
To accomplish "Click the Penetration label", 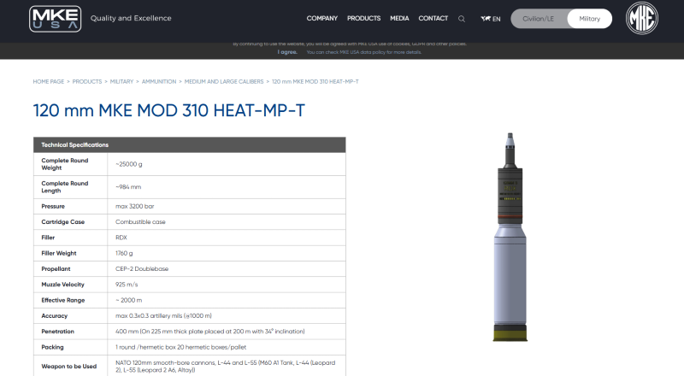I will click(57, 332).
